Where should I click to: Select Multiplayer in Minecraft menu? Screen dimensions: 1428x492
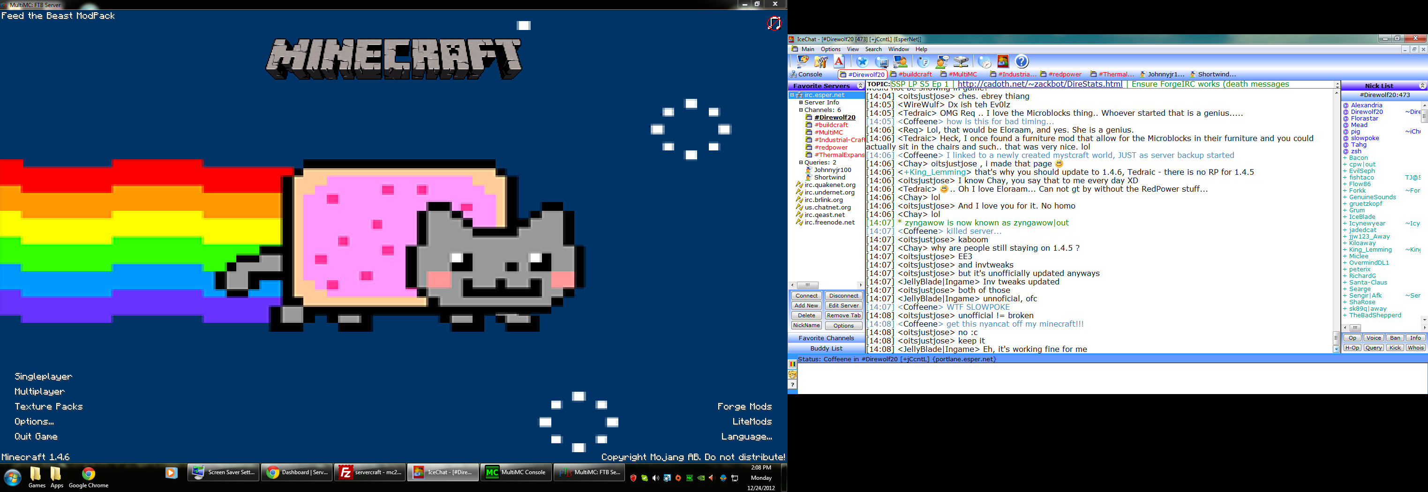[39, 392]
